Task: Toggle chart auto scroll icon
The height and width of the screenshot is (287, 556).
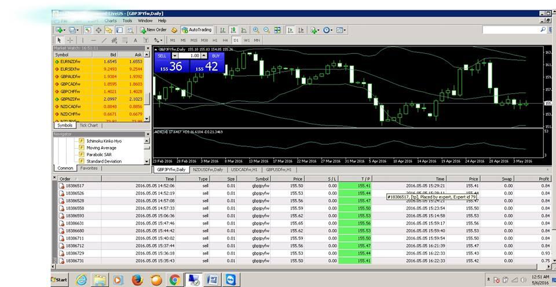Action: [x=290, y=30]
